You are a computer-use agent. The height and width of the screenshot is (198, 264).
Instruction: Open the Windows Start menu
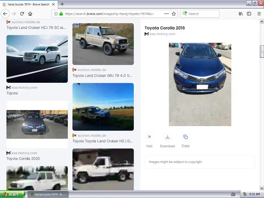pos(12,194)
